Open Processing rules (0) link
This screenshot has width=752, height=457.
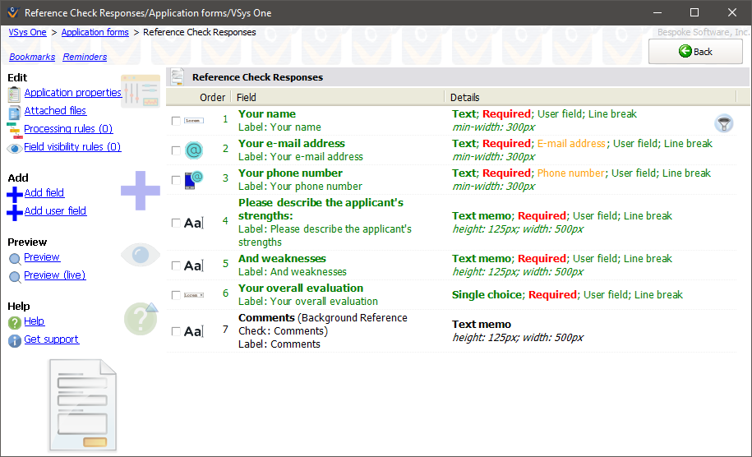click(x=68, y=129)
